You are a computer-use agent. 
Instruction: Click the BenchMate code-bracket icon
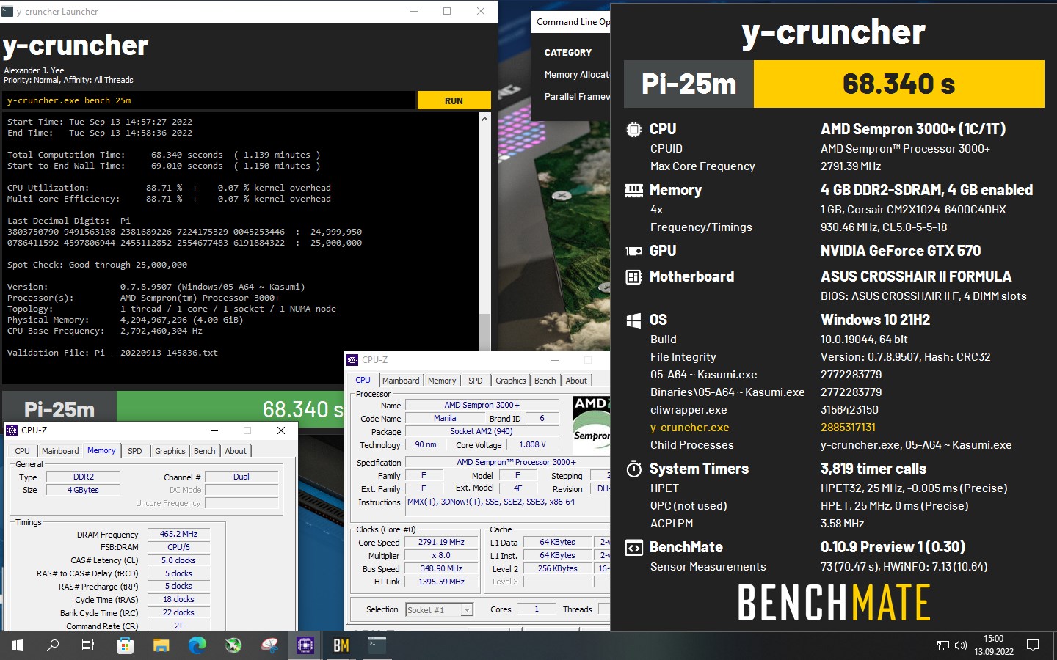633,548
